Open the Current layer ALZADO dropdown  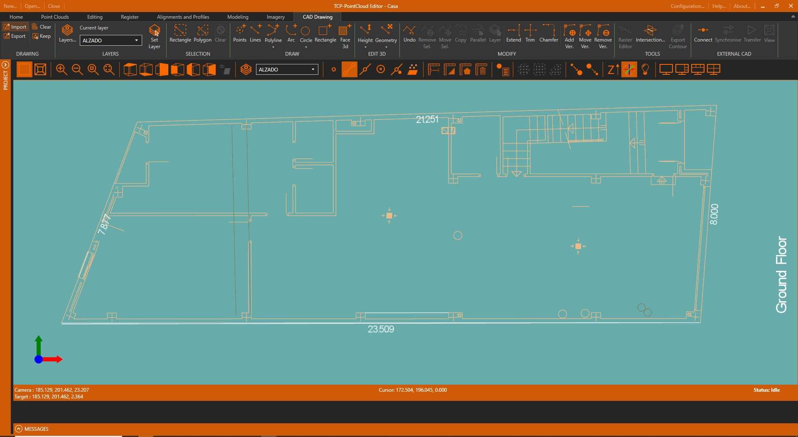point(111,40)
